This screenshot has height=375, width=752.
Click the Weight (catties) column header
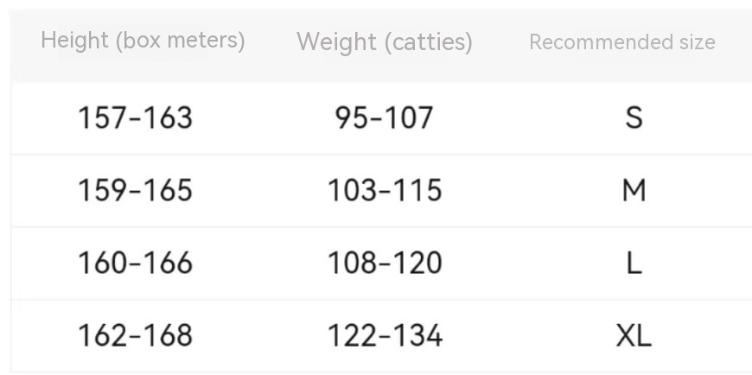(385, 41)
